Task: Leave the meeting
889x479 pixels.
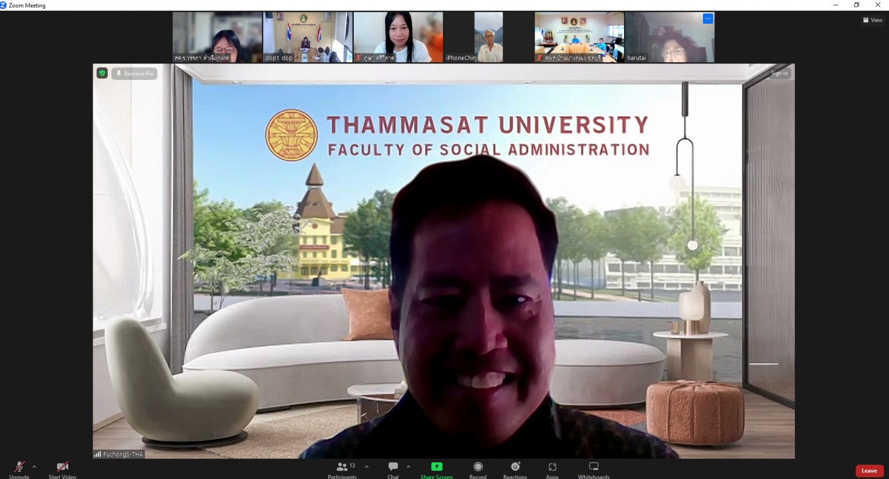Action: click(x=869, y=471)
